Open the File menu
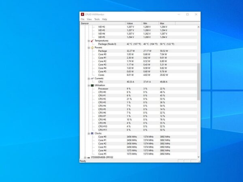This screenshot has width=243, height=182. click(x=83, y=19)
